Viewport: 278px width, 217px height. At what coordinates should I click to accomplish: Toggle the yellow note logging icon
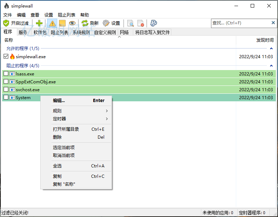(x=62, y=23)
